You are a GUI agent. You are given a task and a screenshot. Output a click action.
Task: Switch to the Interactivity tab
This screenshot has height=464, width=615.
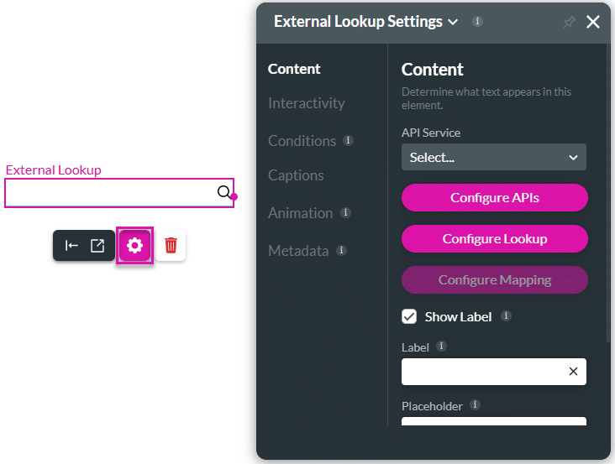click(307, 103)
